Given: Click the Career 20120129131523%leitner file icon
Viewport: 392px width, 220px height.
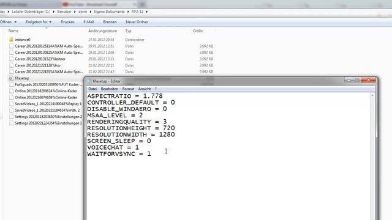Looking at the screenshot, I should pos(11,59).
